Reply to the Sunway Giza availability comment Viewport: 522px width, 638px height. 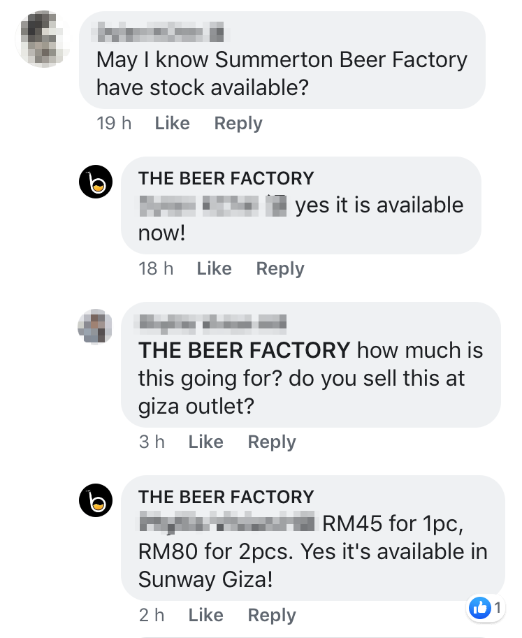pyautogui.click(x=272, y=616)
